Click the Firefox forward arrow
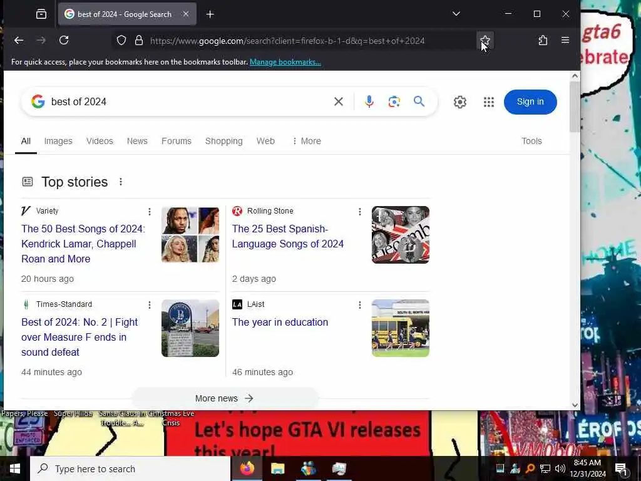The width and height of the screenshot is (641, 481). coord(41,40)
